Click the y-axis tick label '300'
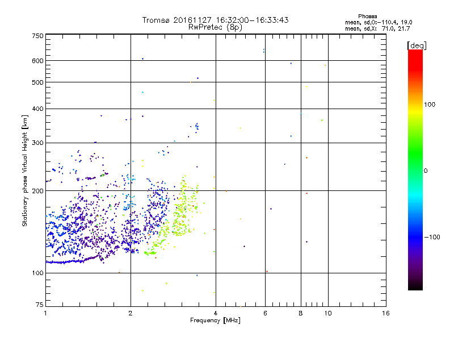Image resolution: width=454 pixels, height=341 pixels. point(37,143)
